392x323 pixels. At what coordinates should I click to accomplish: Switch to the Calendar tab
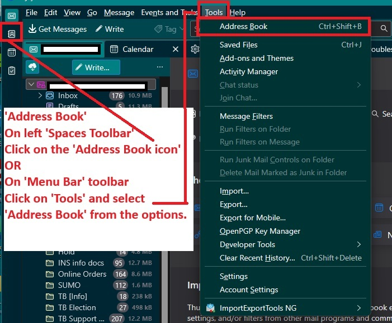pyautogui.click(x=138, y=49)
